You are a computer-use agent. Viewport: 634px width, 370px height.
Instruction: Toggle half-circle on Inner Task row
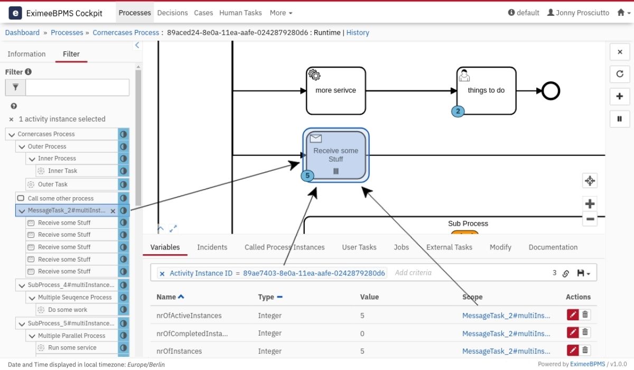pyautogui.click(x=123, y=171)
